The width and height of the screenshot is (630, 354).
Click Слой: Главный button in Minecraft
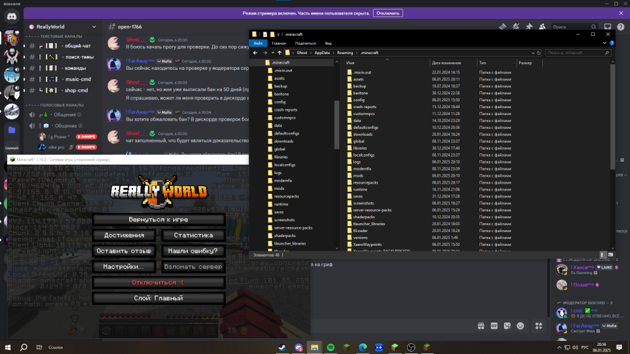158,298
